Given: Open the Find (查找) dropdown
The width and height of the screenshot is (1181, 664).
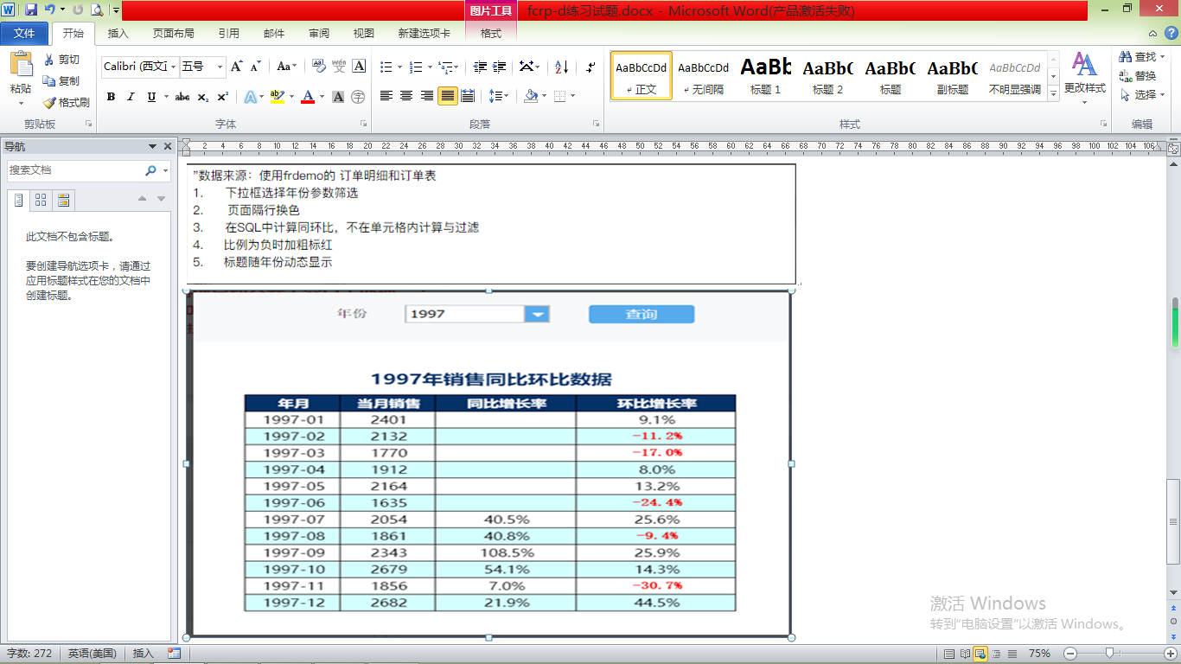Looking at the screenshot, I should 1160,56.
